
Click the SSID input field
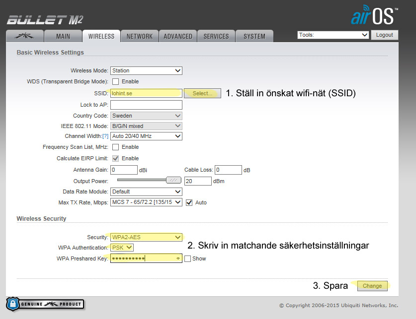(146, 93)
